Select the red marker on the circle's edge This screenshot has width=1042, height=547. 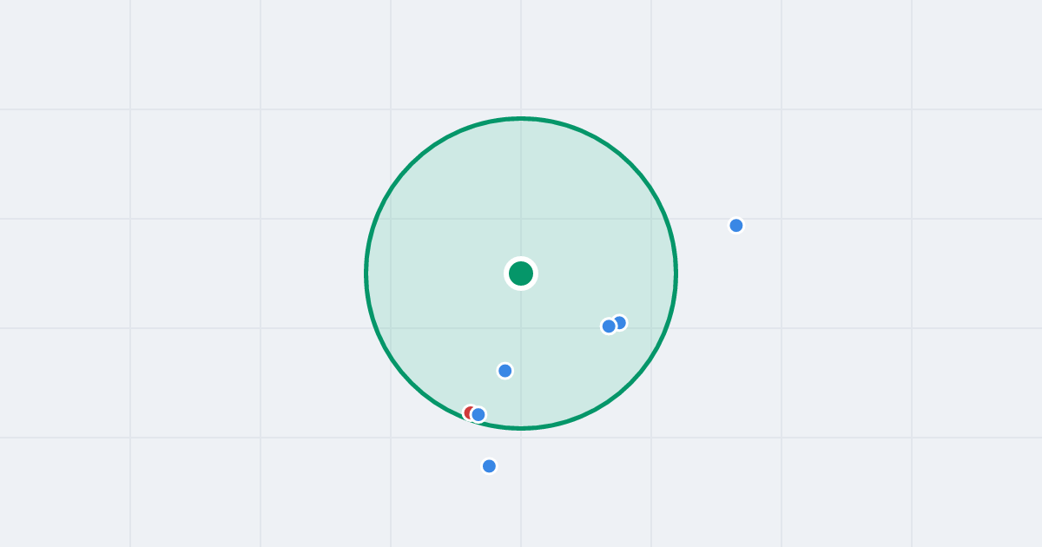tap(469, 413)
